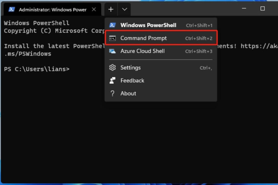Switch to the Administrator PowerShell tab
Screen dimensions: 278x185
(52, 9)
